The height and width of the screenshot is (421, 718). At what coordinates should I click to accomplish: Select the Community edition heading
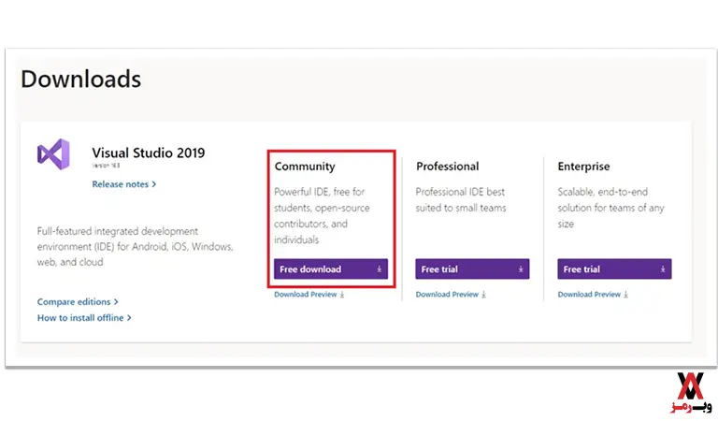pos(305,167)
